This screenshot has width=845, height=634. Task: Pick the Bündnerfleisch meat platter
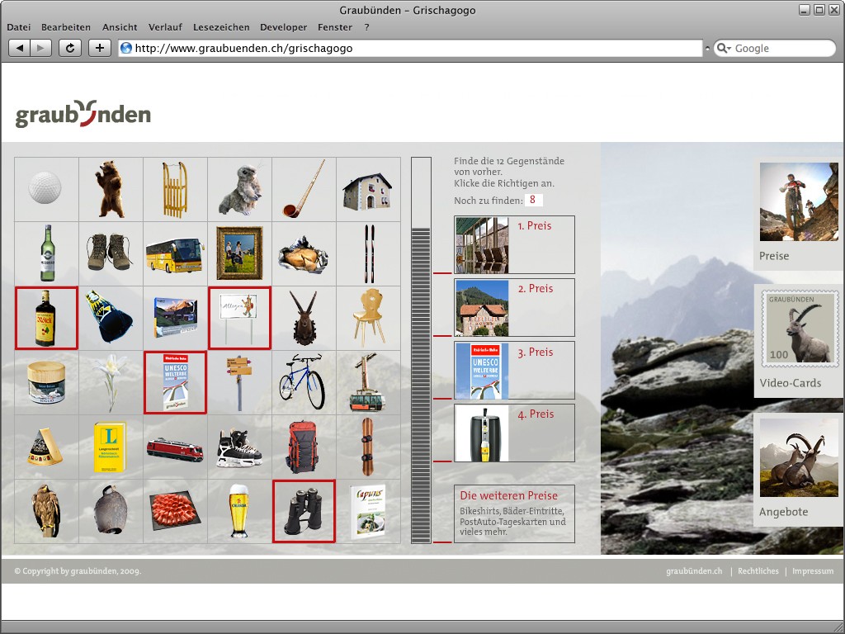point(175,509)
